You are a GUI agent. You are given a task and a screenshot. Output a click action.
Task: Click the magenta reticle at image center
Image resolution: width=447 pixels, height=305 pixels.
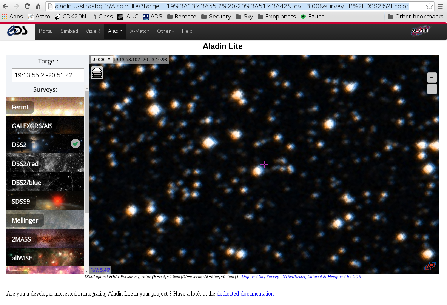(x=264, y=165)
